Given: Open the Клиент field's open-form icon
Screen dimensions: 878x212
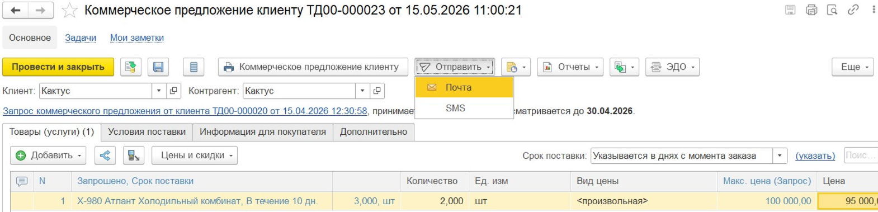Looking at the screenshot, I should pos(174,91).
